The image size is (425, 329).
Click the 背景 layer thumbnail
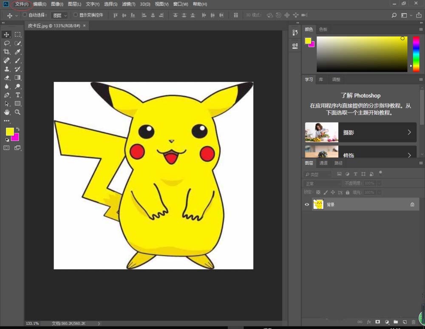click(318, 205)
